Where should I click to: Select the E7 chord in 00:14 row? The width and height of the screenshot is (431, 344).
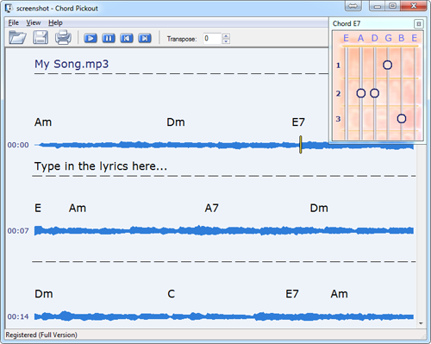pos(292,294)
